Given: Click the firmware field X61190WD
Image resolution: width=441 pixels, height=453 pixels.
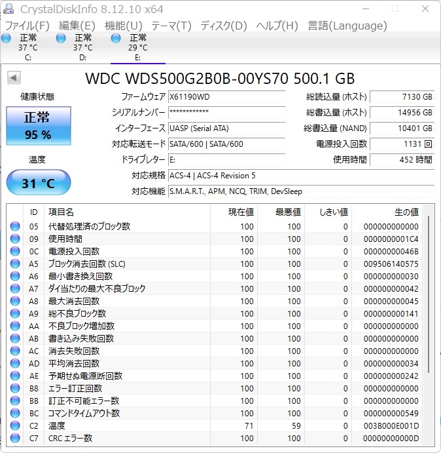Looking at the screenshot, I should coord(226,97).
